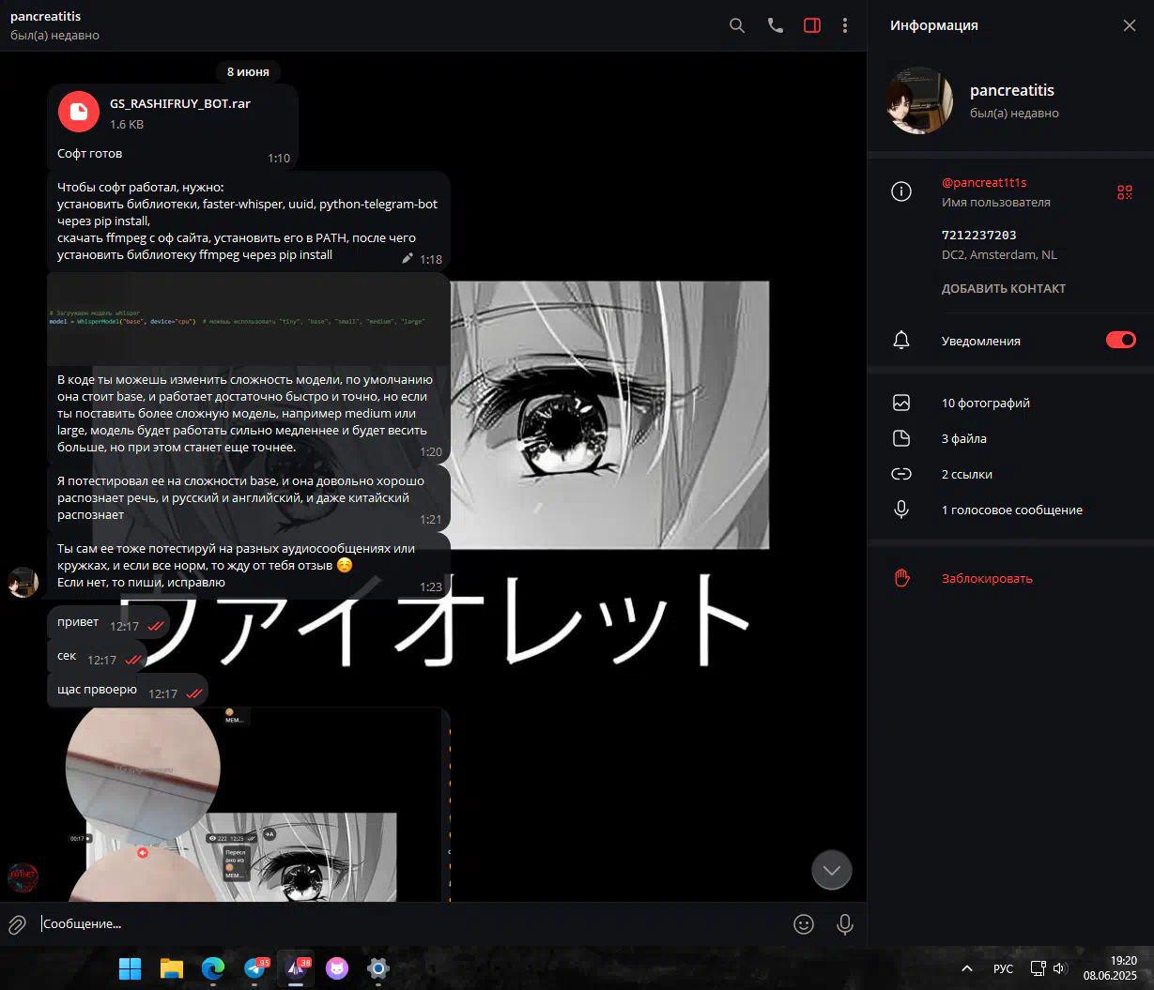Image resolution: width=1154 pixels, height=990 pixels.
Task: Click pancreatitis profile avatar in info panel
Action: click(x=920, y=99)
